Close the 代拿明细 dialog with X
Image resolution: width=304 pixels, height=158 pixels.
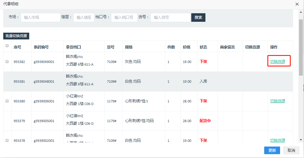(x=297, y=4)
